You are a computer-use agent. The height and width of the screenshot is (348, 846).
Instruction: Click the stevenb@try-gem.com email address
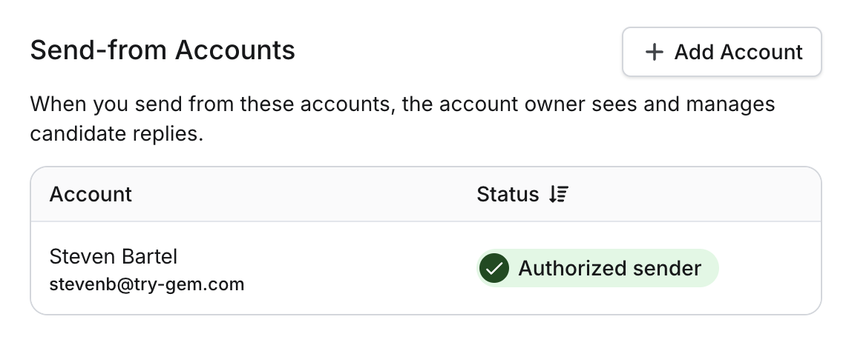(x=147, y=284)
